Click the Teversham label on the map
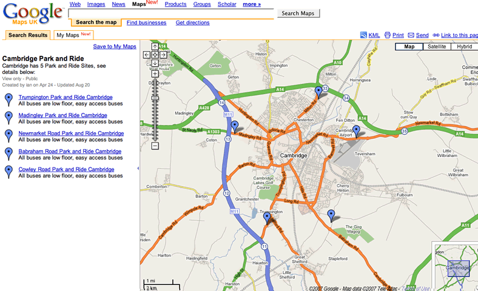Screen dimensions: 478x291 pyautogui.click(x=365, y=154)
